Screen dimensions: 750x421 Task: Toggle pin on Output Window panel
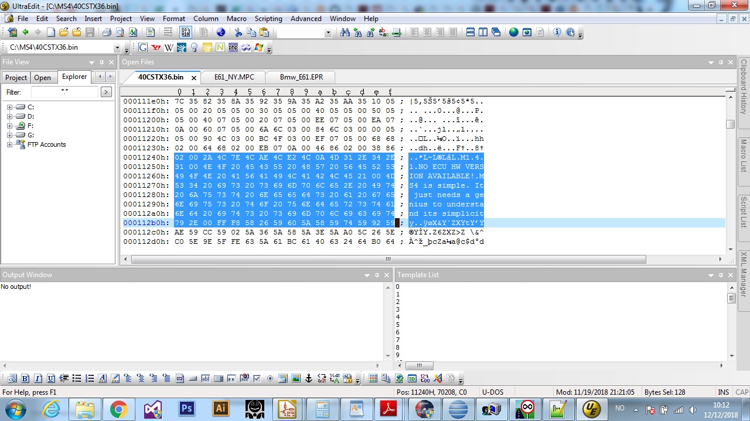tap(377, 275)
